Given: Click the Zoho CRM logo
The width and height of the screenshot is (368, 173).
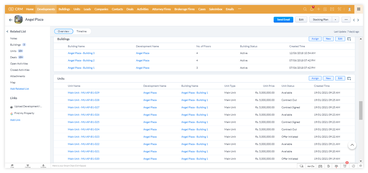Looking at the screenshot, I should point(15,9).
